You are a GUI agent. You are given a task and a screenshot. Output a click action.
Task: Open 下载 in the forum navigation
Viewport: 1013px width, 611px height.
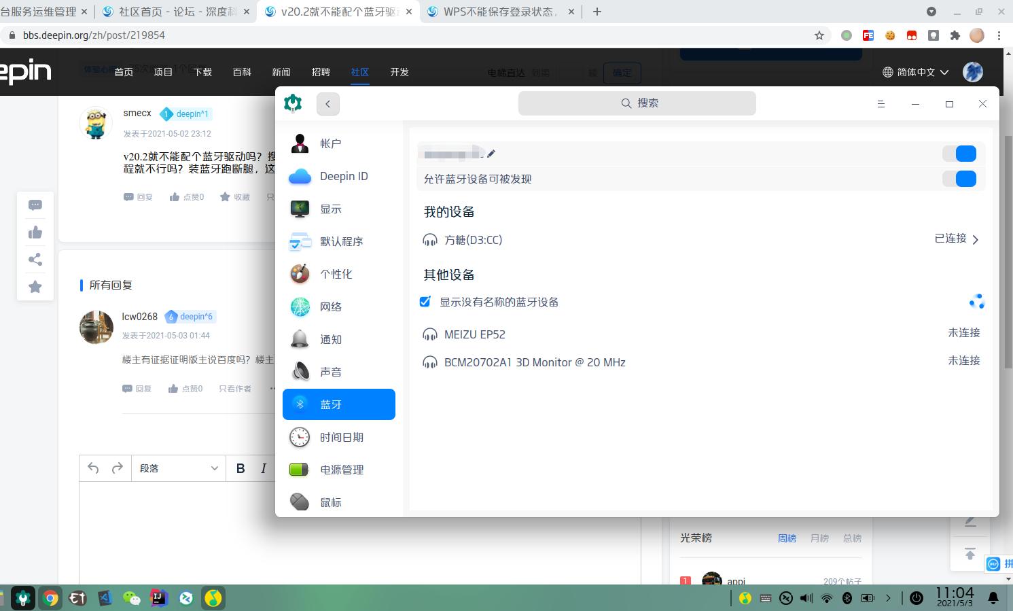[x=202, y=72]
